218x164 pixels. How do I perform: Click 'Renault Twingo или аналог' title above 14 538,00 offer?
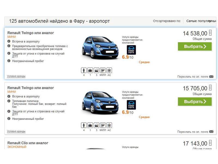point(31,33)
